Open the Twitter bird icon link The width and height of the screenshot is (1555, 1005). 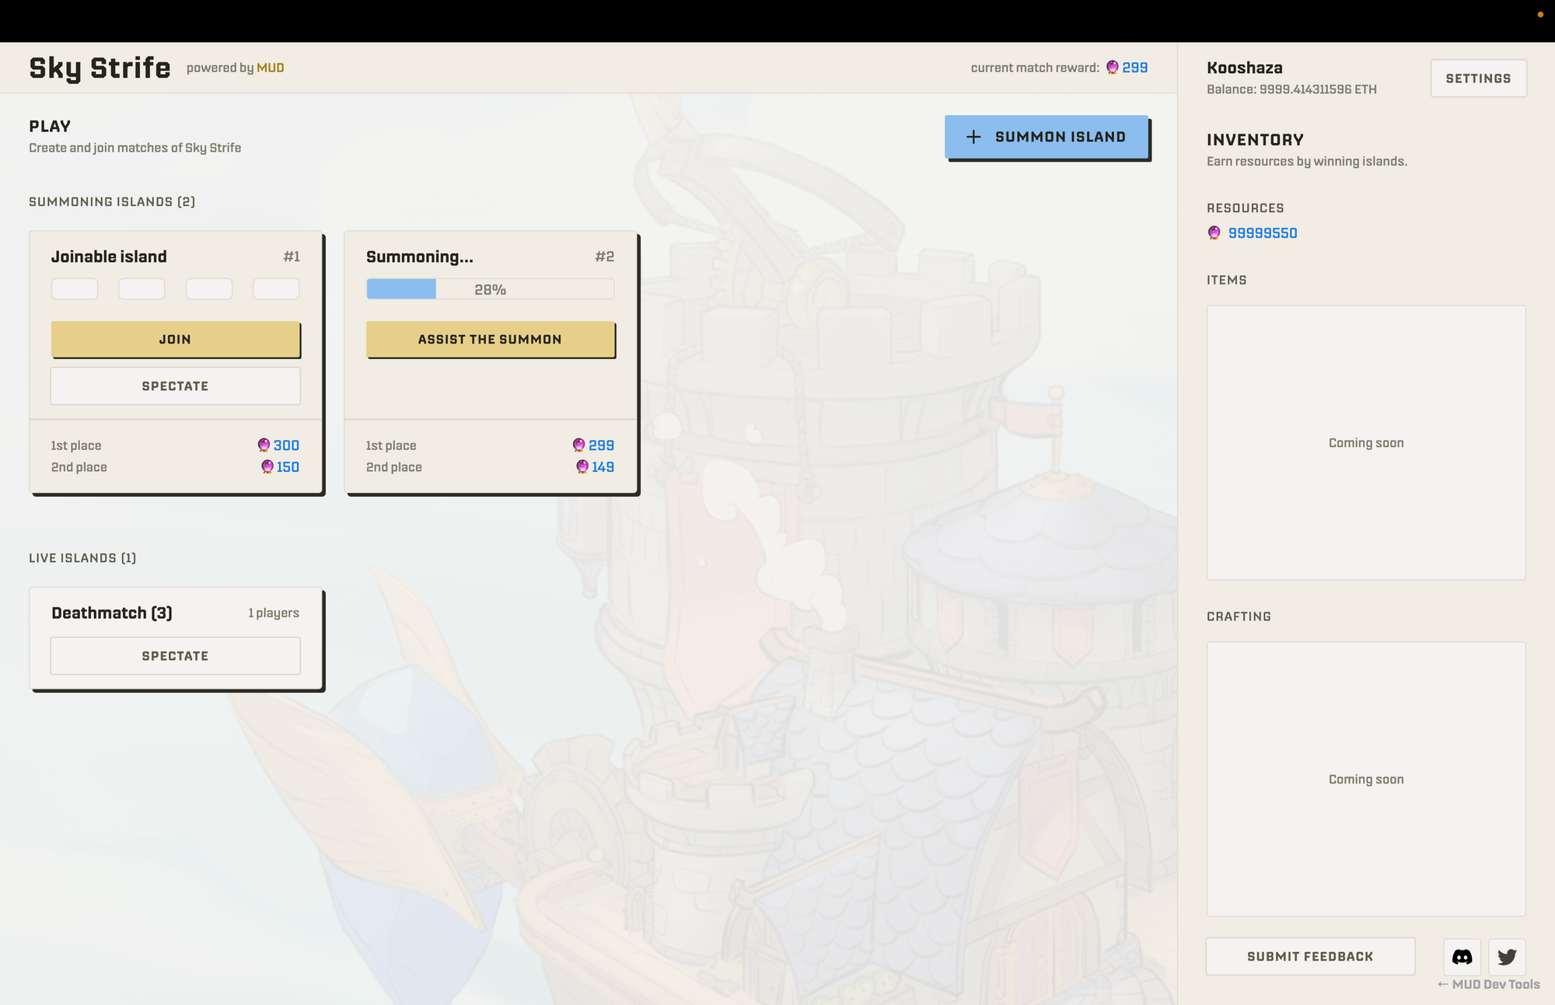point(1507,957)
